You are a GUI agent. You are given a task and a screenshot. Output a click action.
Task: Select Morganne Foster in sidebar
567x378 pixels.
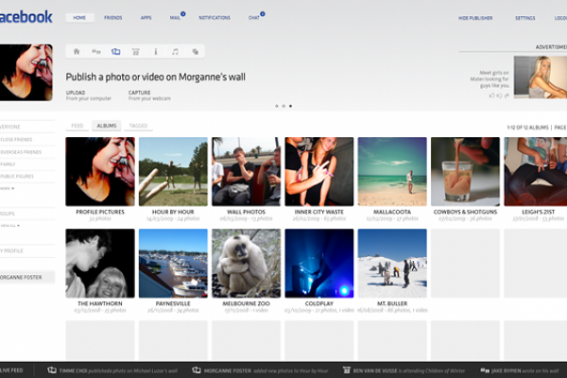coord(27,278)
